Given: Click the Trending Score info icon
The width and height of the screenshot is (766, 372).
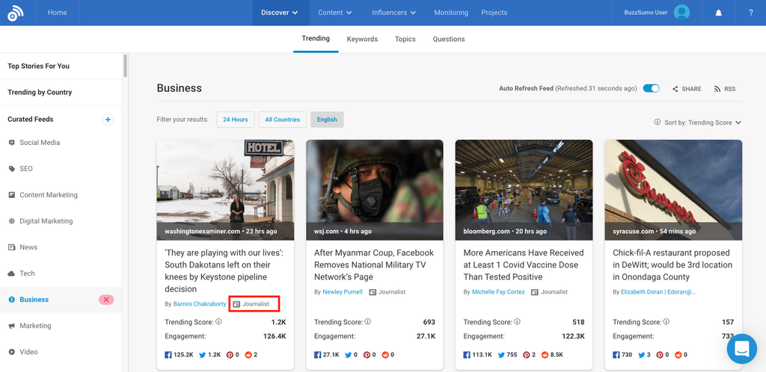Looking at the screenshot, I should click(218, 322).
